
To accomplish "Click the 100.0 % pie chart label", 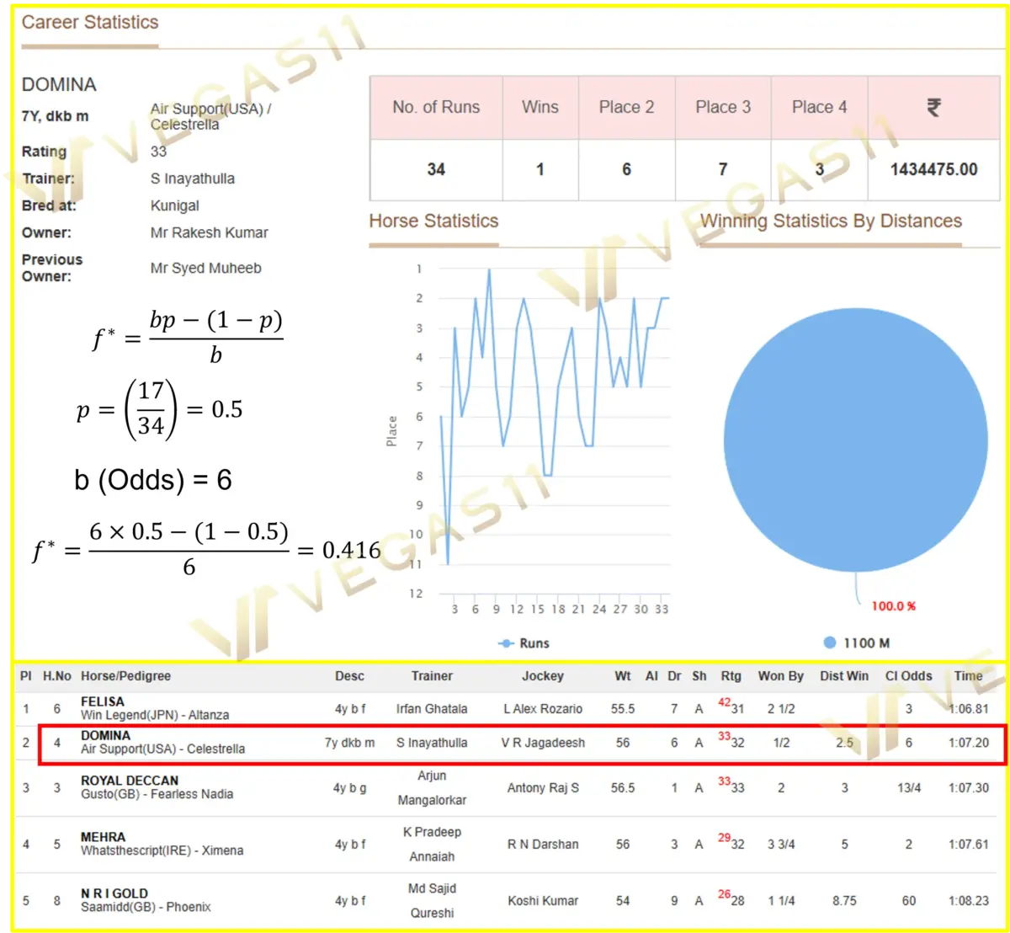I will pos(893,606).
